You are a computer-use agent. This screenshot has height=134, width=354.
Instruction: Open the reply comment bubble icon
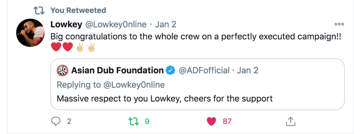pos(56,121)
